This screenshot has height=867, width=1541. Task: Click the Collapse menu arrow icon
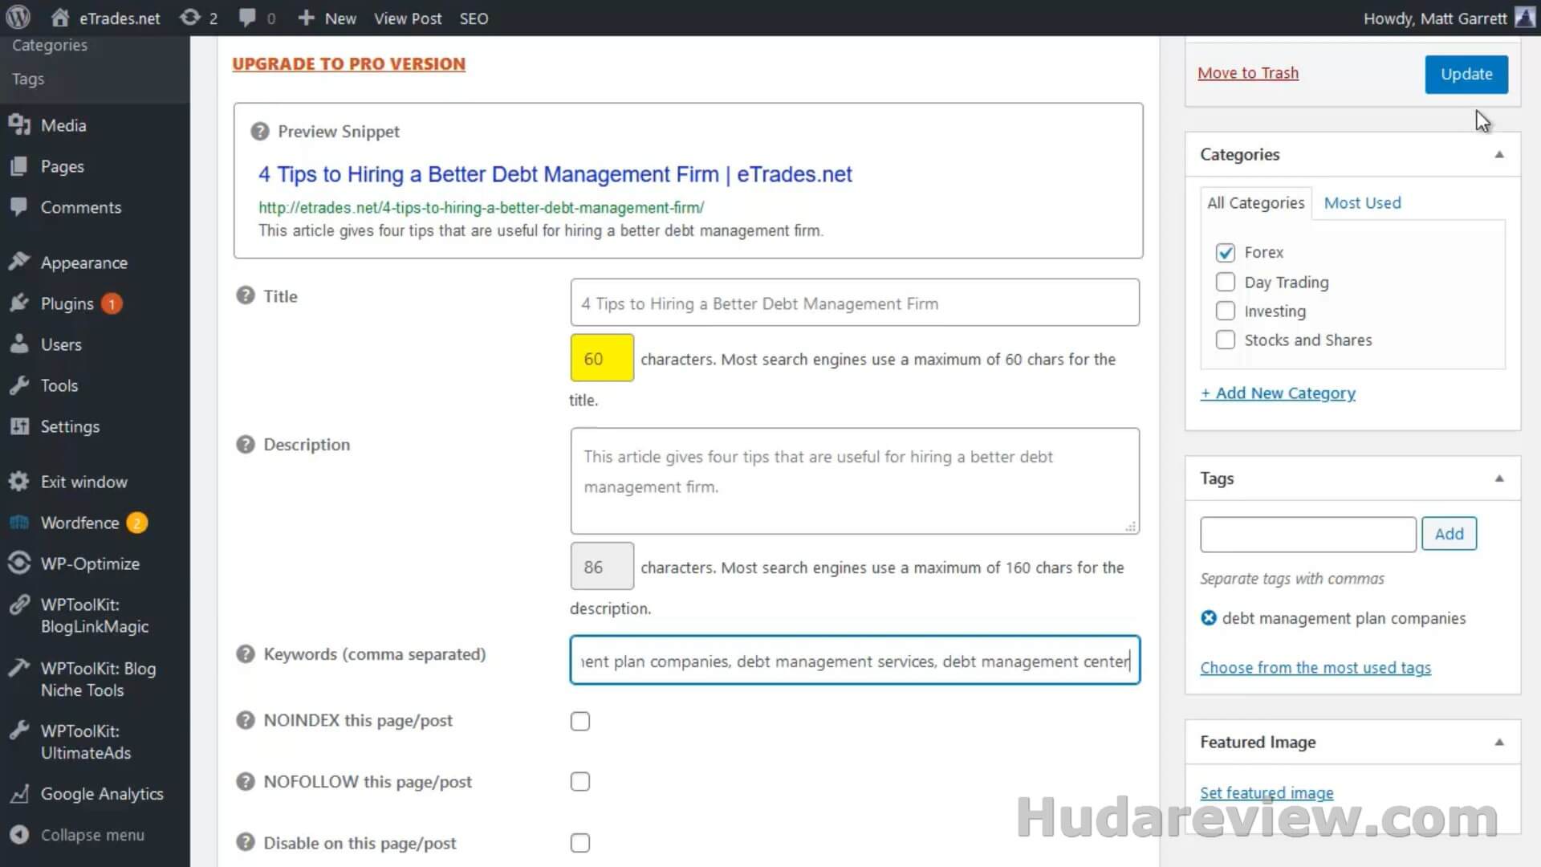19,835
